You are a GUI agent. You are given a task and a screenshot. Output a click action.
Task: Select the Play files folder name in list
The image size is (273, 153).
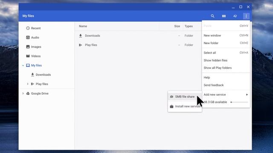point(91,45)
